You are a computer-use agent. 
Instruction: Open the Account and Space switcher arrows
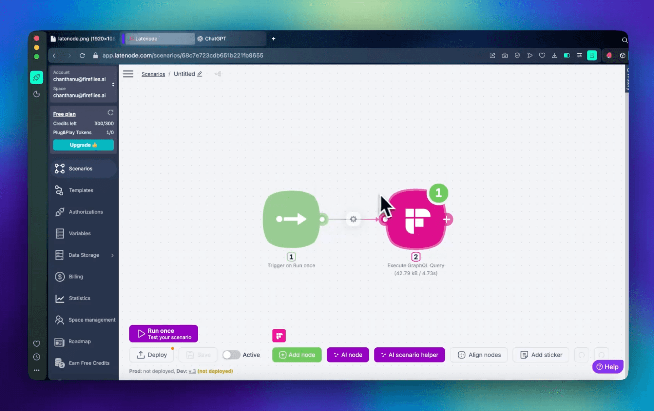113,84
